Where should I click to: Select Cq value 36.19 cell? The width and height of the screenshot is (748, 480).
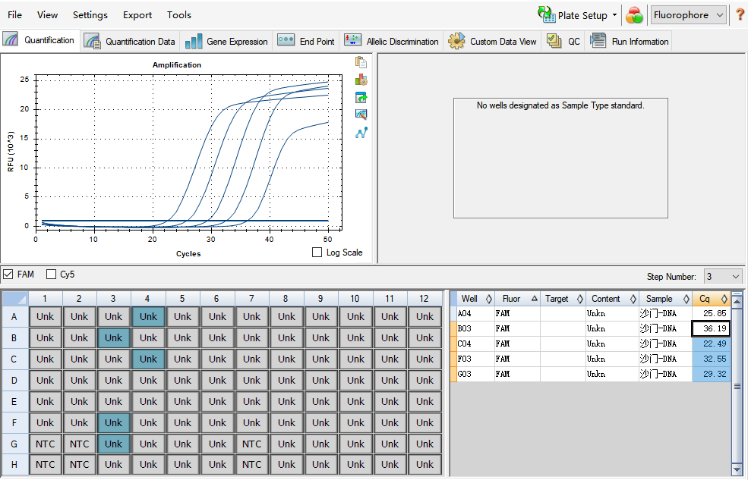(711, 328)
